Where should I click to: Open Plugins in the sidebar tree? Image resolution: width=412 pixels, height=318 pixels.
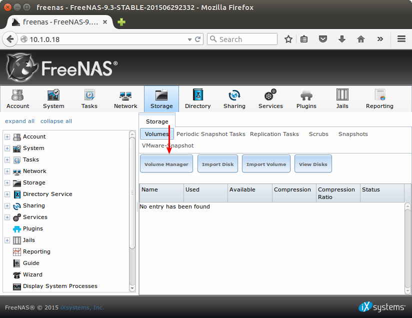click(x=33, y=228)
